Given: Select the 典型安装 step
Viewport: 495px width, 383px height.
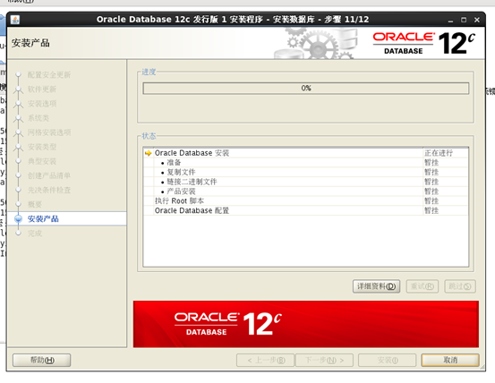Looking at the screenshot, I should [42, 161].
